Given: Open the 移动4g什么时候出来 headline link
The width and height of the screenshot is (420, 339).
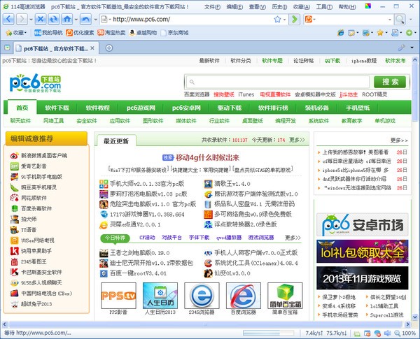Looking at the screenshot, I should (207, 157).
